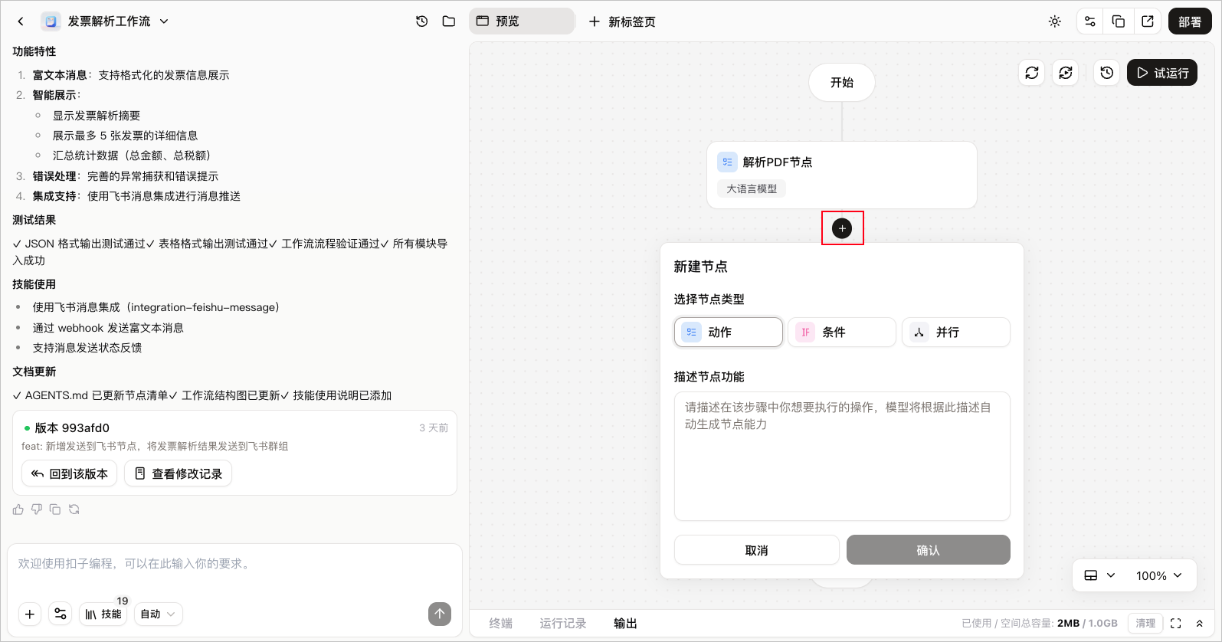Click the 试运行 button
This screenshot has width=1222, height=642.
click(1162, 73)
